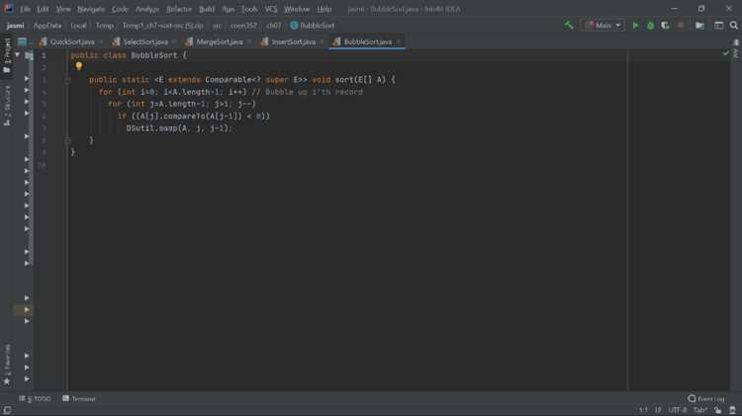Viewport: 742px width, 416px height.
Task: Run the program with green play icon
Action: click(635, 25)
